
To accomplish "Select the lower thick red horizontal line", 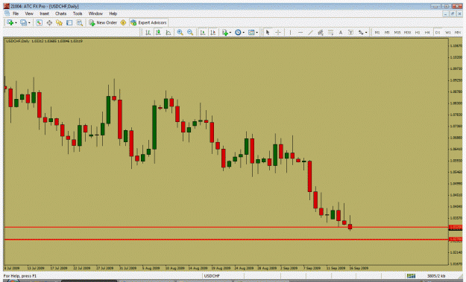I will (226, 240).
